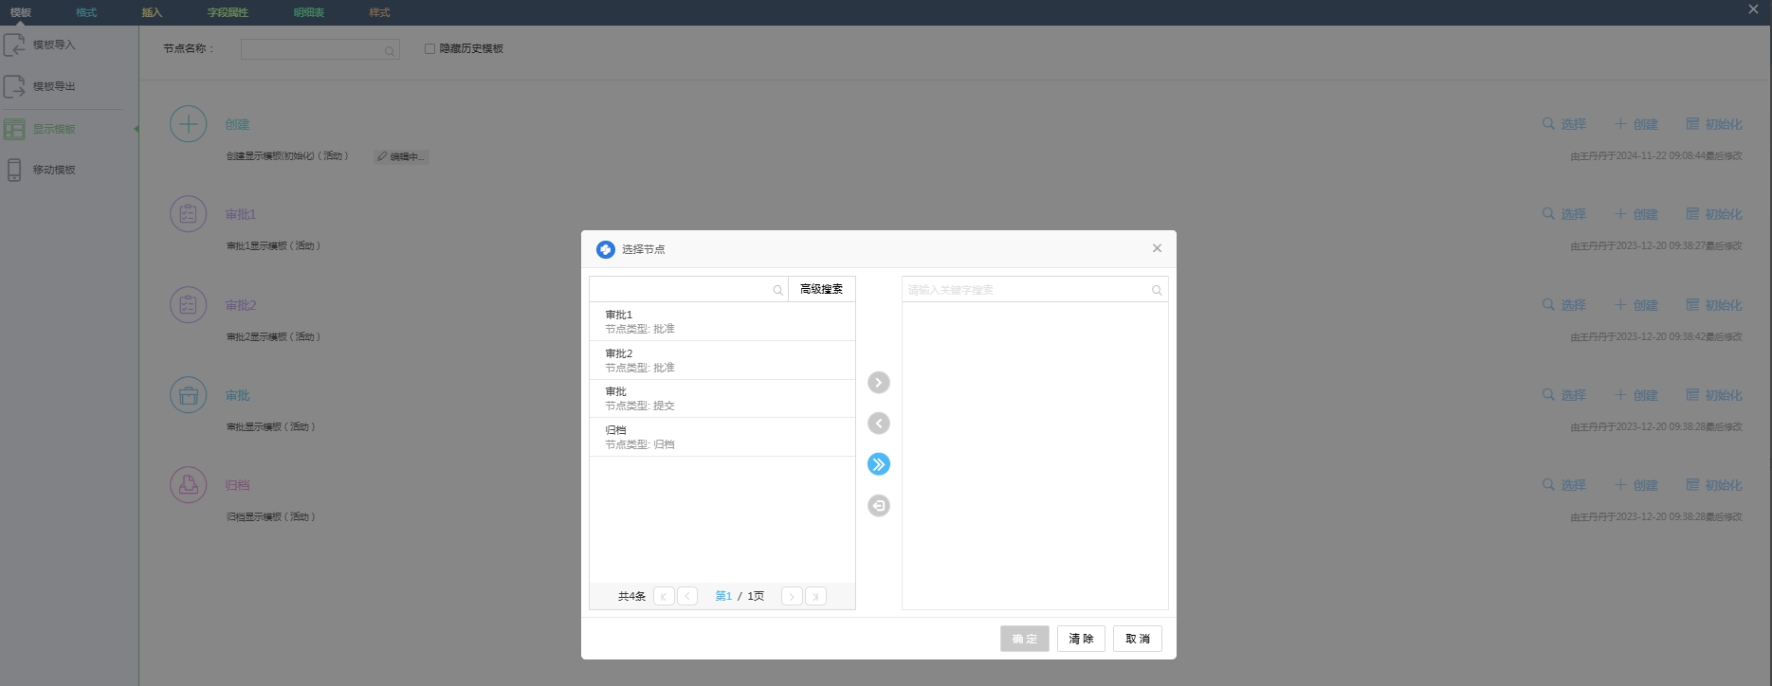Open 移动模板 in the sidebar
Screen dimensions: 1772x686
54,170
